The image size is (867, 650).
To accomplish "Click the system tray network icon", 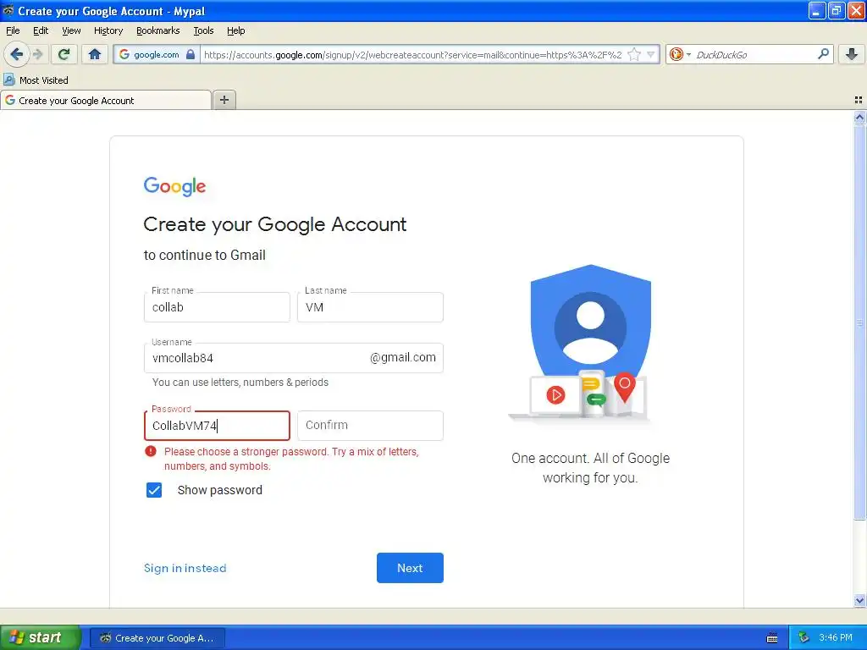I will click(803, 638).
